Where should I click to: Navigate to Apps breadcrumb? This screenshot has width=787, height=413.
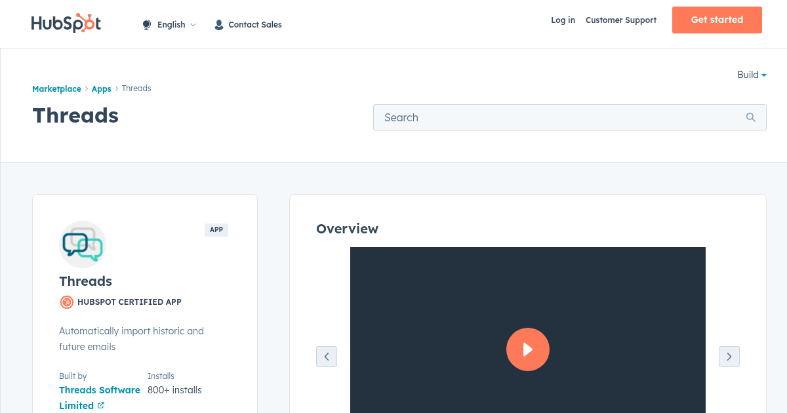point(101,88)
